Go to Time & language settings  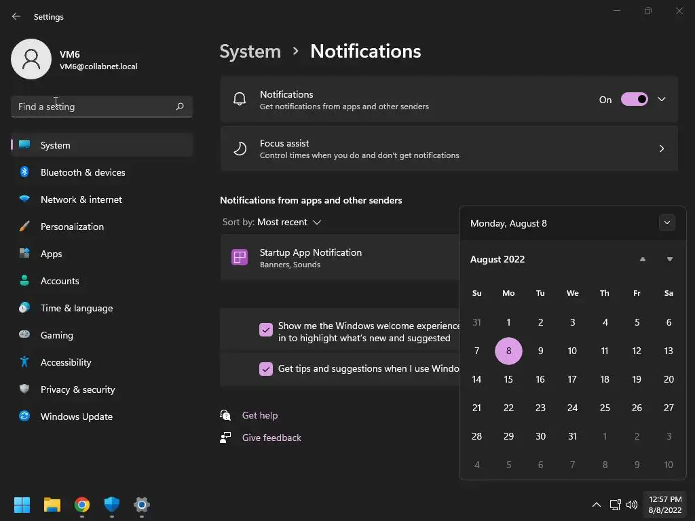click(76, 308)
